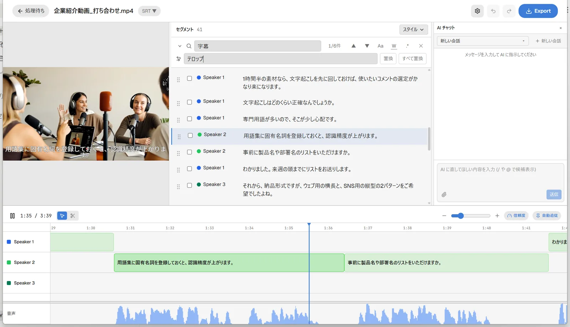
Task: Grab drag handle of 1時間半の素材 row
Action: click(178, 80)
